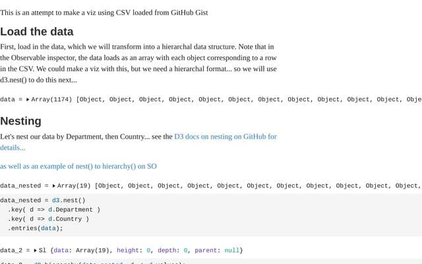Click the .key( d => d.Department ) line
The width and height of the screenshot is (422, 264).
[x=54, y=210]
